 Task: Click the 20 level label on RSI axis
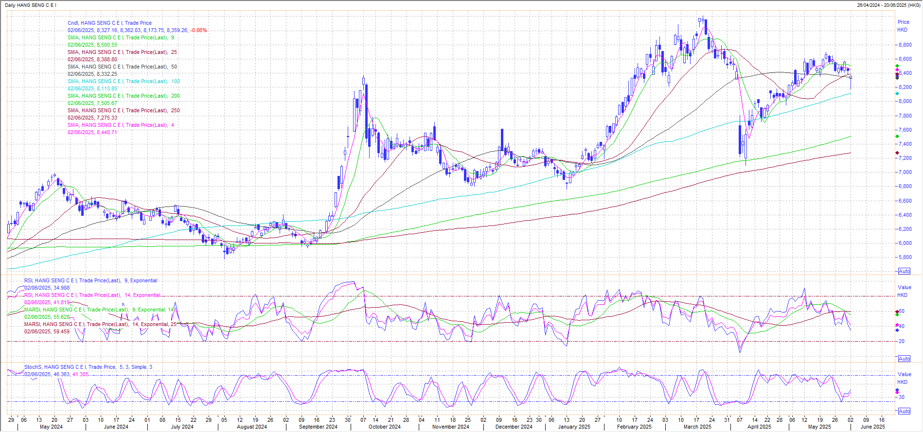[902, 341]
